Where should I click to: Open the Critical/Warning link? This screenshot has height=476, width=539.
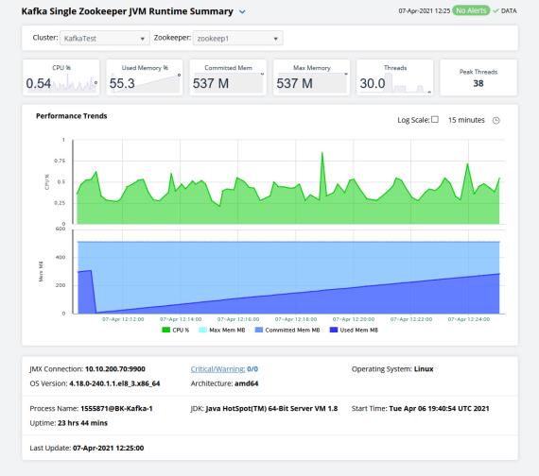coord(217,369)
